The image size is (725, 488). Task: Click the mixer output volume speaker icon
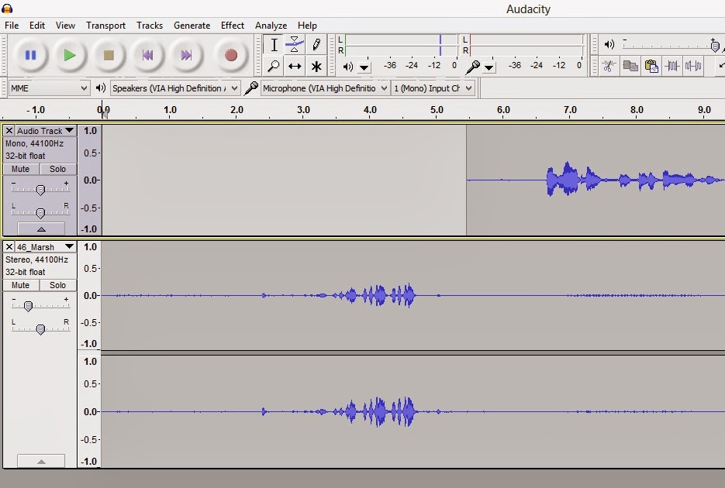pyautogui.click(x=609, y=44)
